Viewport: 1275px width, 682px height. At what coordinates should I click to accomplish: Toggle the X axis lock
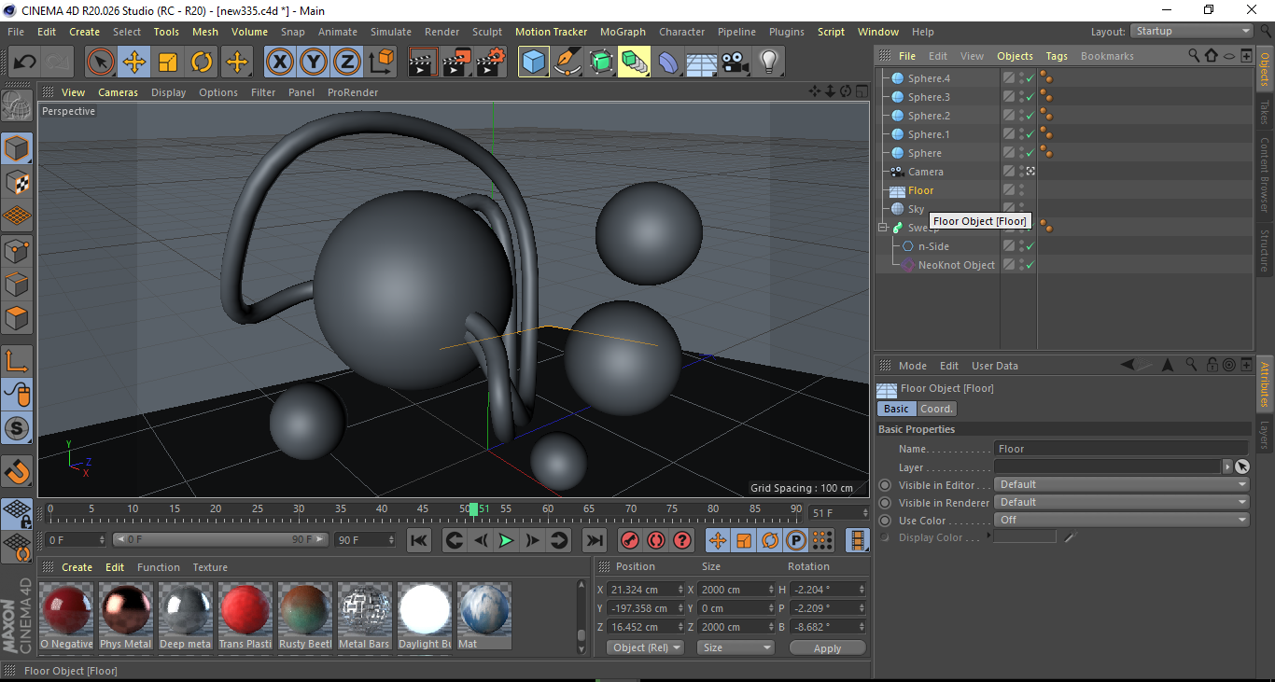pyautogui.click(x=279, y=63)
